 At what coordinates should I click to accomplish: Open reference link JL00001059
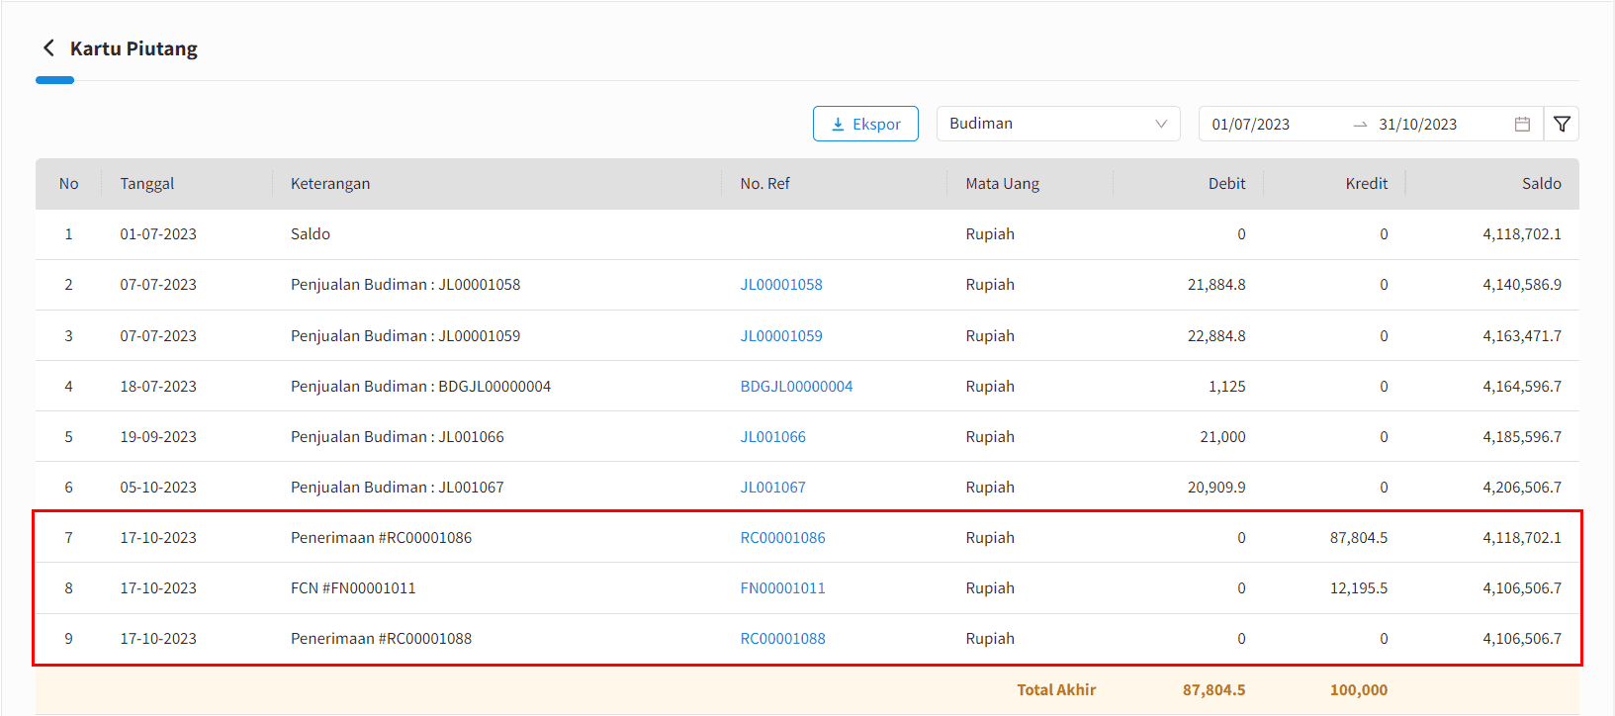pos(781,336)
